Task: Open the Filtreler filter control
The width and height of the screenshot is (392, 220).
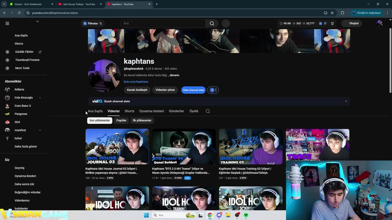Action: pos(92,24)
